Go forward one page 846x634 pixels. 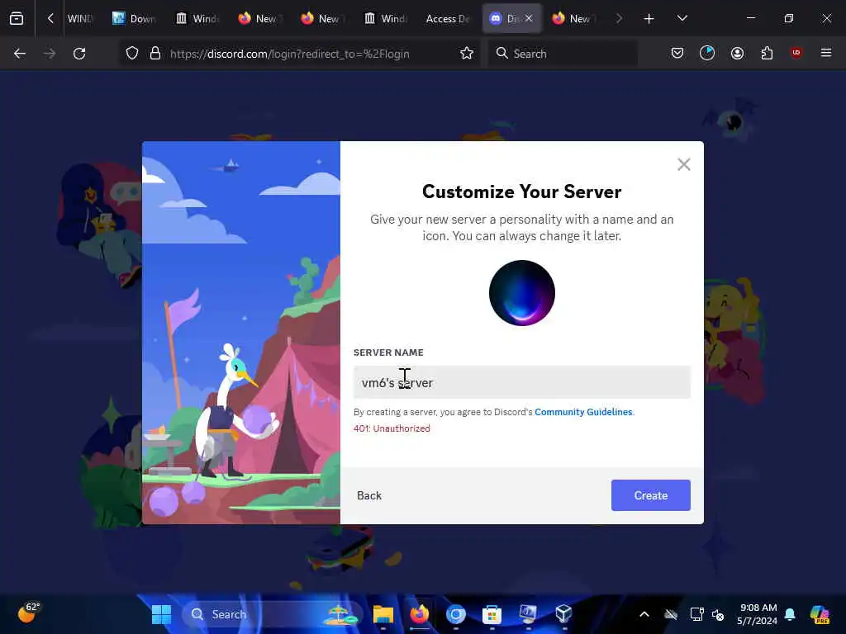50,54
